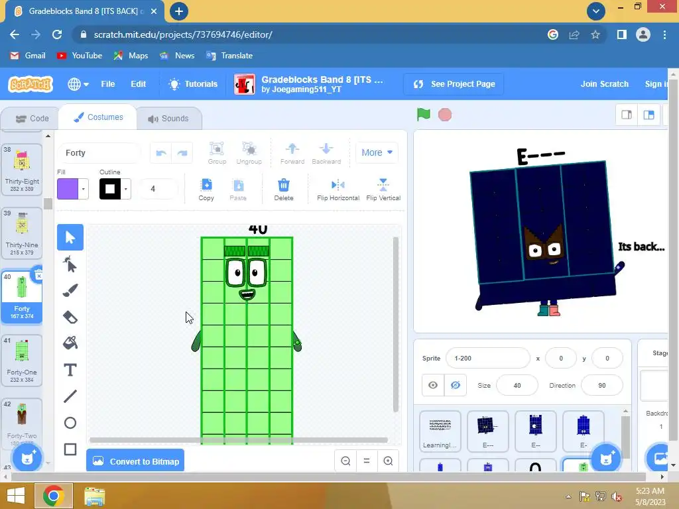Open the Translate bookmark
The image size is (679, 509).
tap(229, 56)
